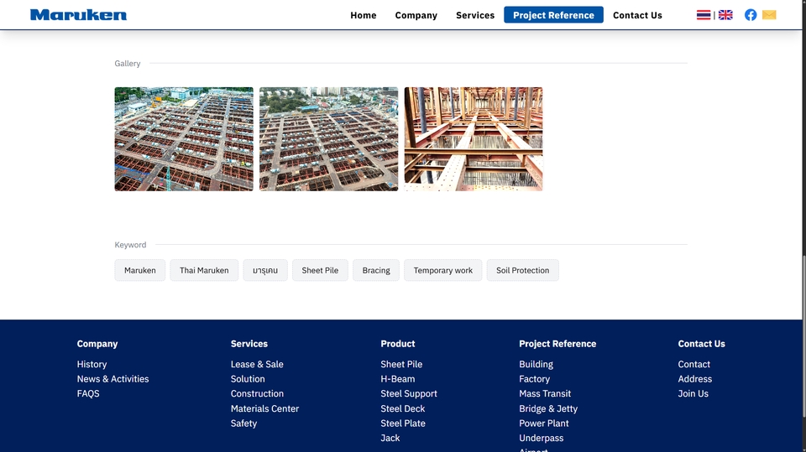The image size is (806, 452).
Task: Open the Home menu item
Action: coord(363,15)
